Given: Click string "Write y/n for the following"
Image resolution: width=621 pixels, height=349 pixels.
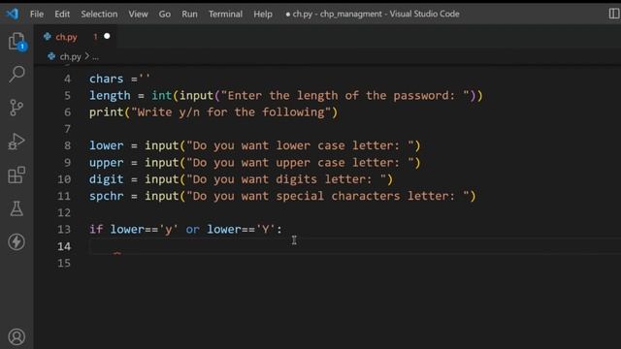Looking at the screenshot, I should pos(231,112).
